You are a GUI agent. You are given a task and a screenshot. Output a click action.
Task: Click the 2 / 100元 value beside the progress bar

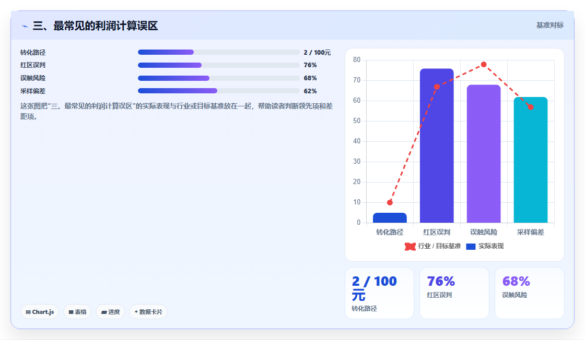pos(317,53)
